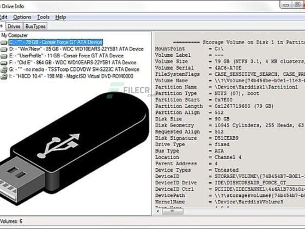Click the horizontal scrollbar thumb in details pane
The height and width of the screenshot is (229, 305).
[173, 212]
